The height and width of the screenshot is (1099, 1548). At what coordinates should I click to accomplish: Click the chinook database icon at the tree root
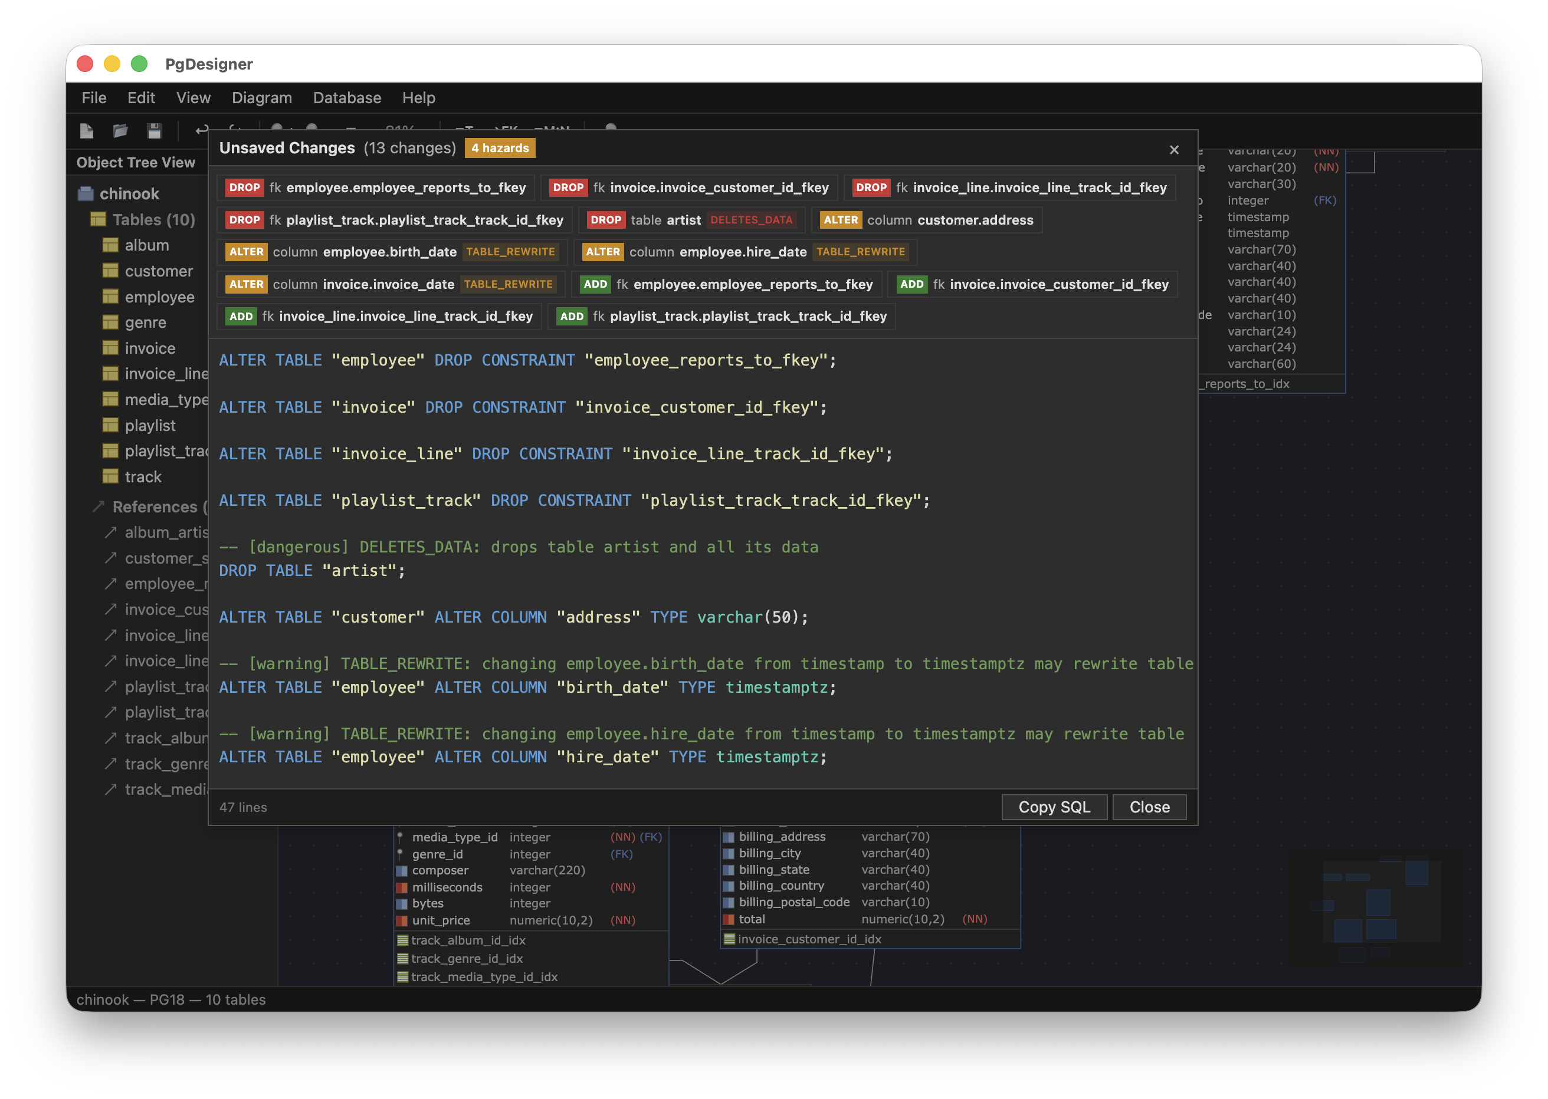pos(86,193)
